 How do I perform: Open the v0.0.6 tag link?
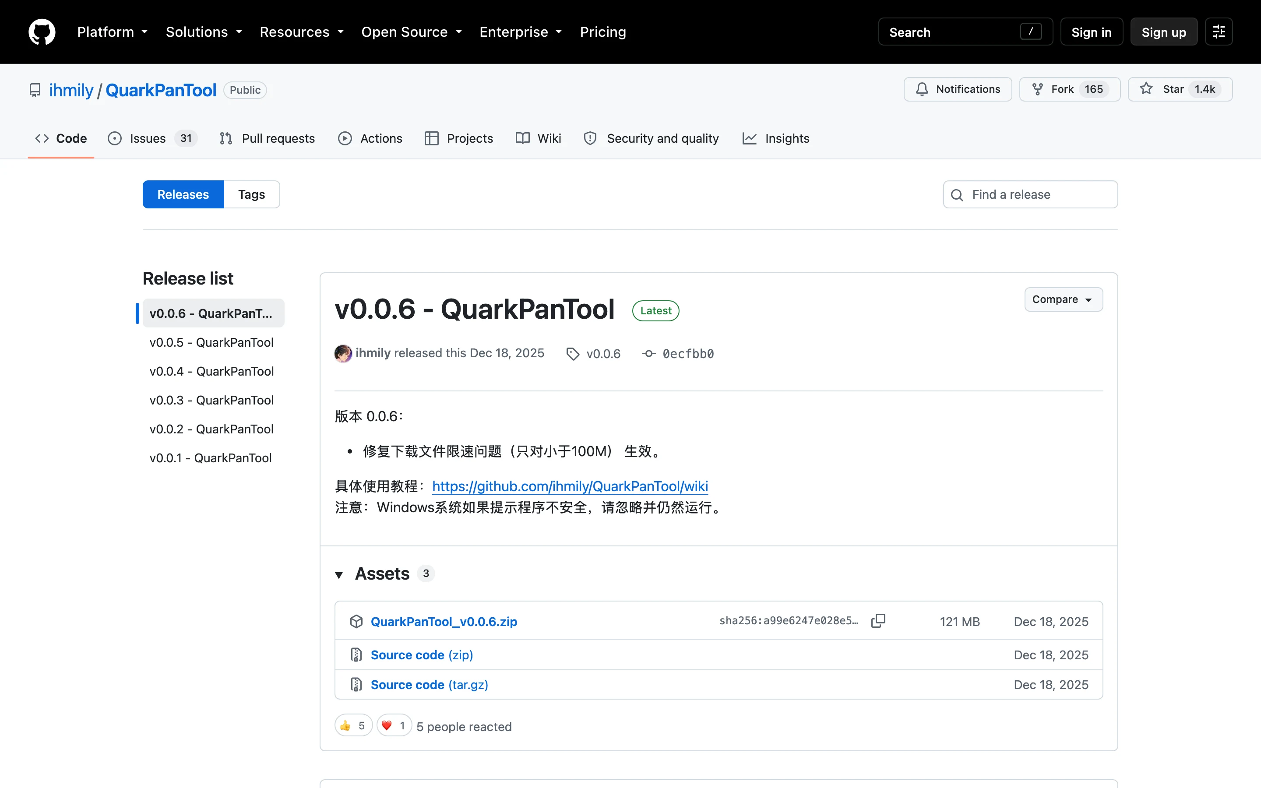603,354
